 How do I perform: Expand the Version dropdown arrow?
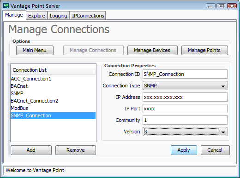(x=223, y=132)
